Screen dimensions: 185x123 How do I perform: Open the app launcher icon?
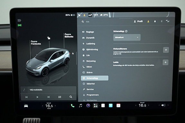pos(96,106)
